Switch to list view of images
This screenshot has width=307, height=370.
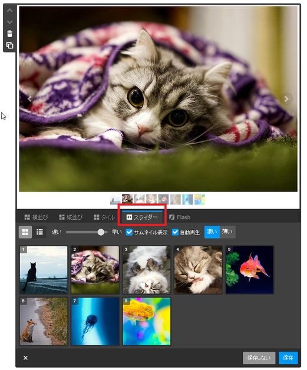click(x=39, y=232)
